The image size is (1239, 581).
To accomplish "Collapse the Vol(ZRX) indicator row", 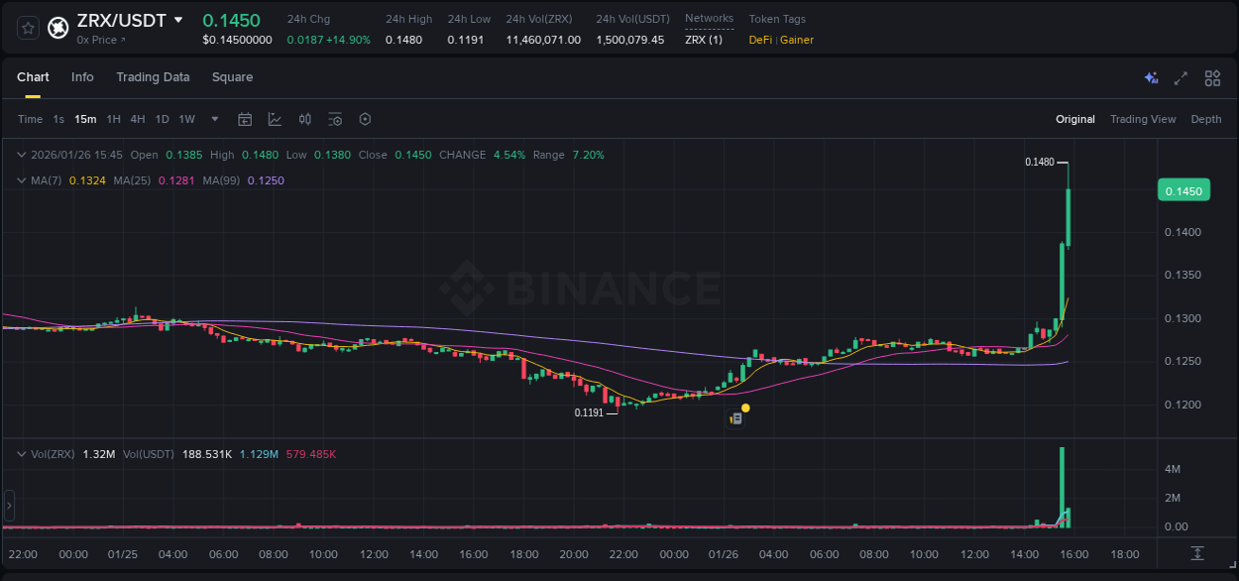I will point(22,454).
